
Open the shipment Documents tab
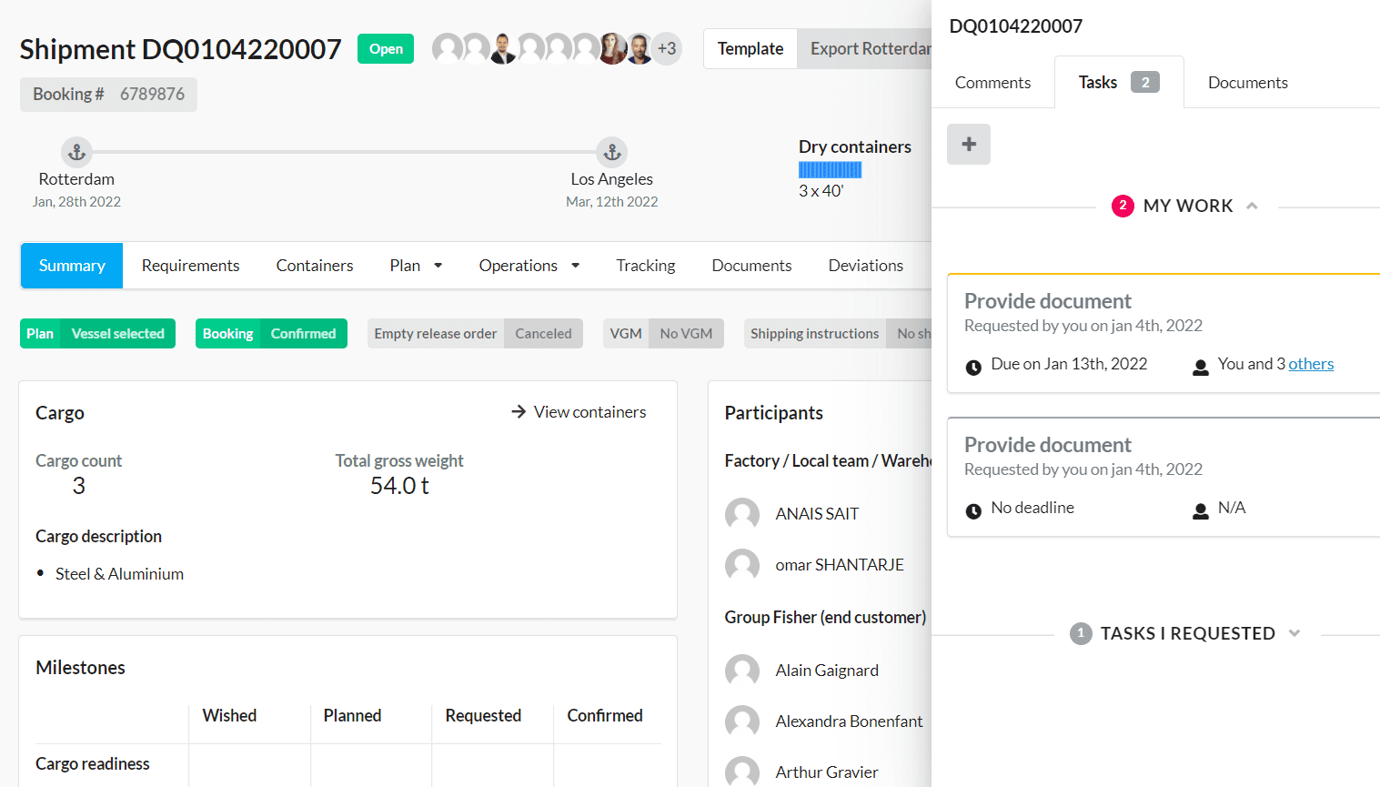751,266
